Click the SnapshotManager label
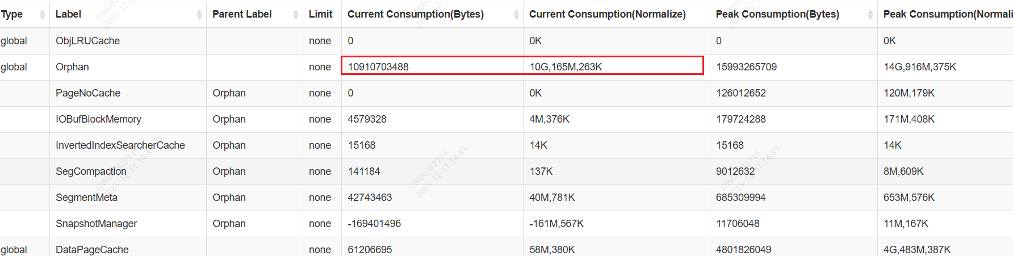 tap(96, 224)
